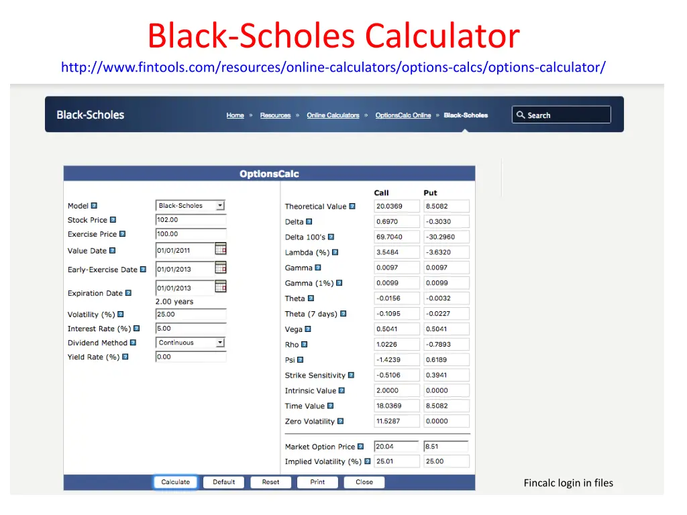
Task: Click the Call Zero Volatility value 11.5287
Action: (397, 421)
